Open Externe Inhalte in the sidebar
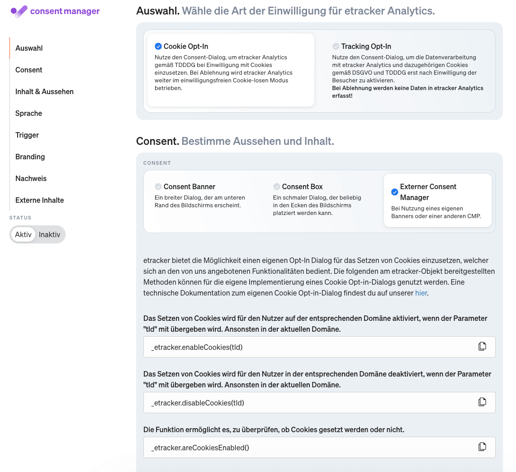The height and width of the screenshot is (472, 516). (39, 200)
